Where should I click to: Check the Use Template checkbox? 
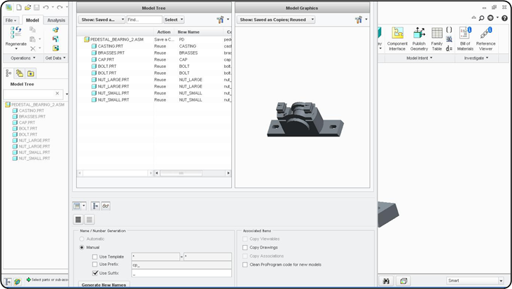click(95, 257)
